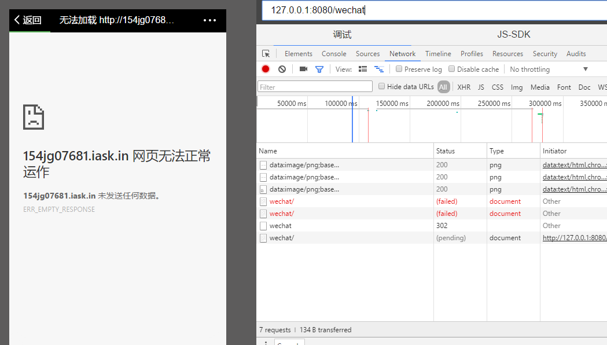
Task: Switch to large request rows view icon
Action: tap(363, 69)
